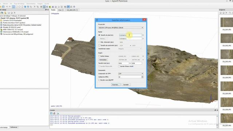Viewport: 233px width, 131px height.
Task: Click the remove X icon in Imágenes panel
Action: click(226, 13)
